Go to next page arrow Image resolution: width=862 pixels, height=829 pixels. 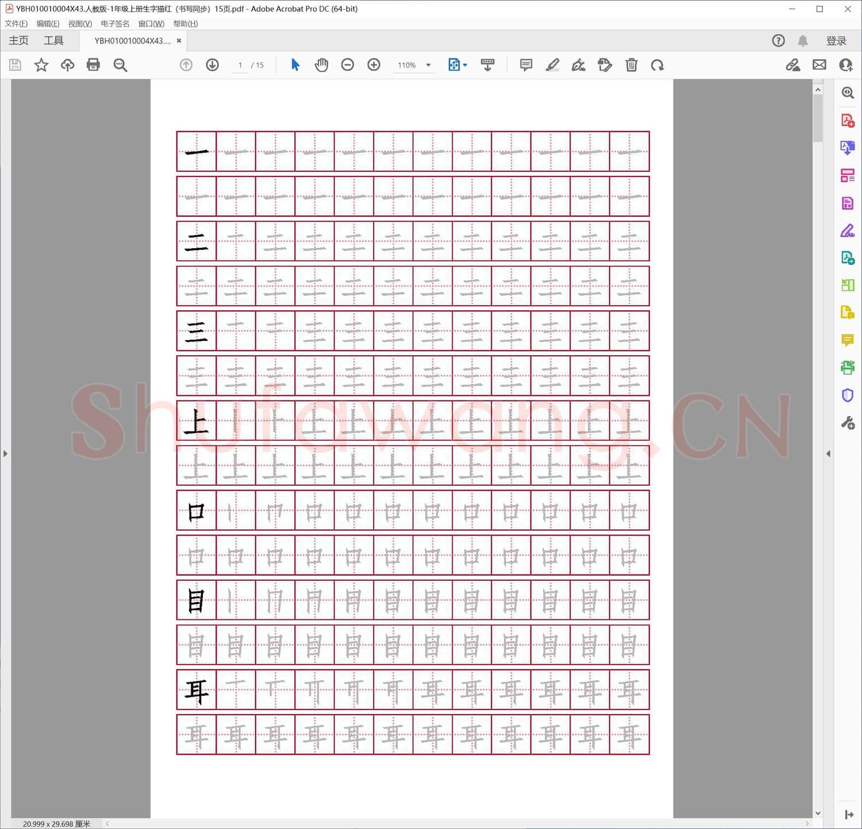click(x=212, y=65)
